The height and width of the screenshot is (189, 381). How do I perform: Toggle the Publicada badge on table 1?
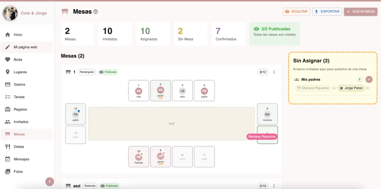click(108, 72)
